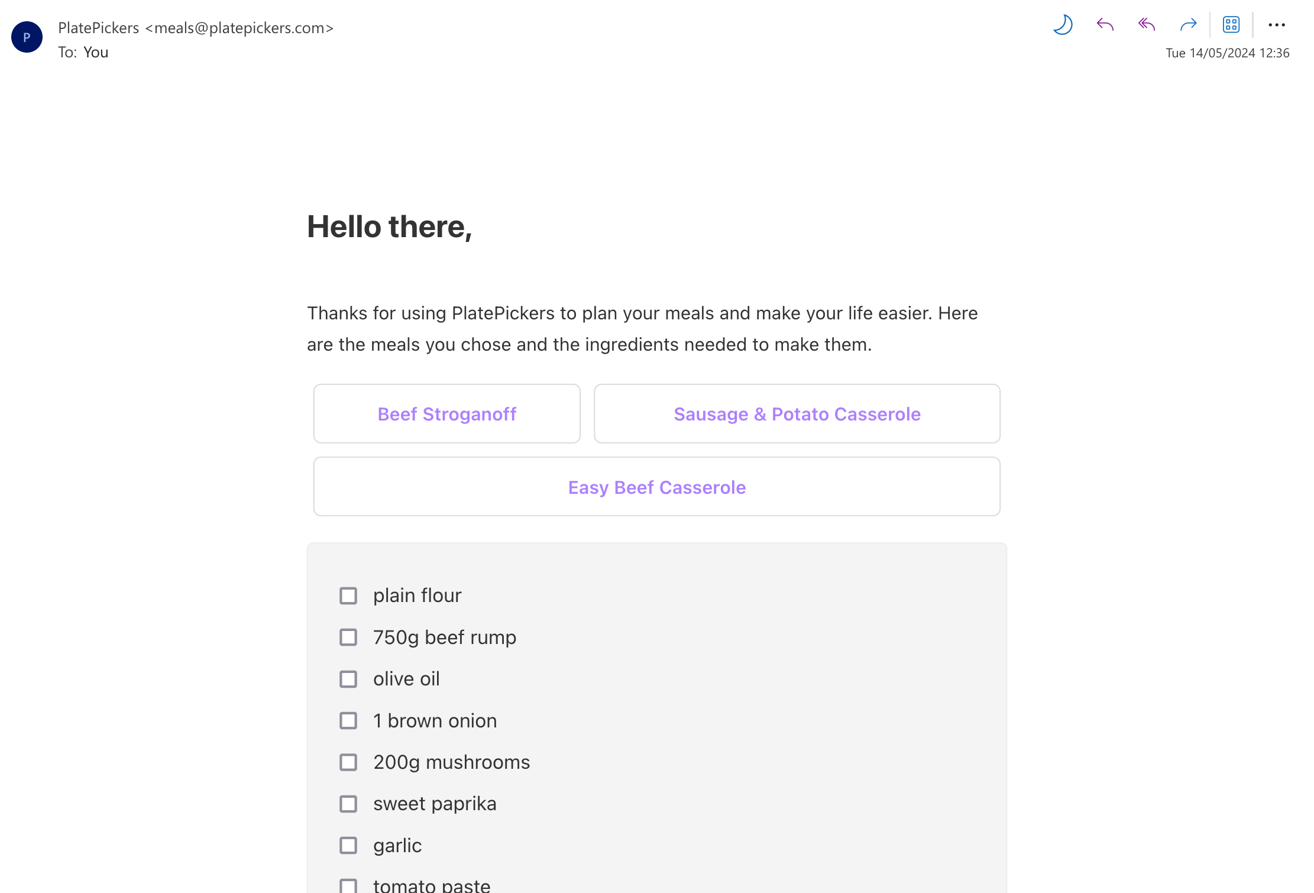
Task: Open the Easy Beef Casserole link
Action: coord(657,487)
